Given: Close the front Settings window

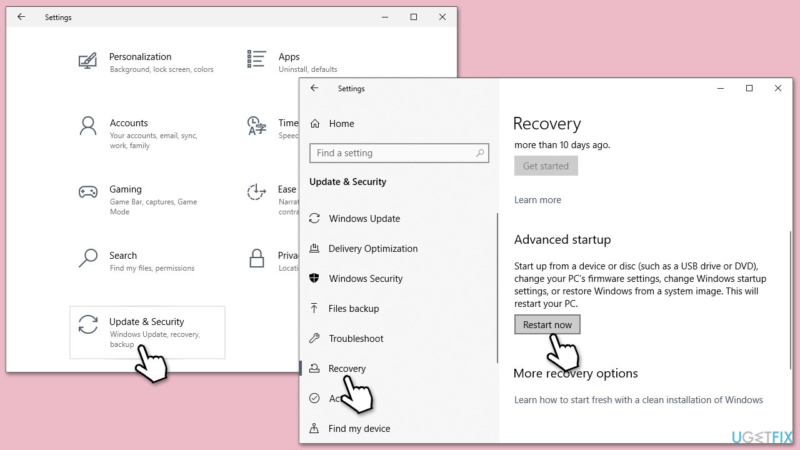Looking at the screenshot, I should pyautogui.click(x=778, y=88).
